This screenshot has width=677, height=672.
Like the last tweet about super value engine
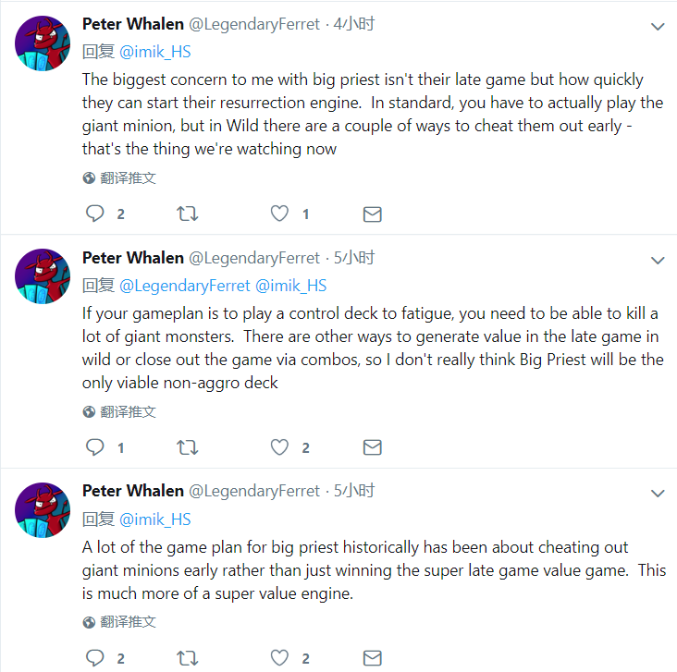[279, 658]
